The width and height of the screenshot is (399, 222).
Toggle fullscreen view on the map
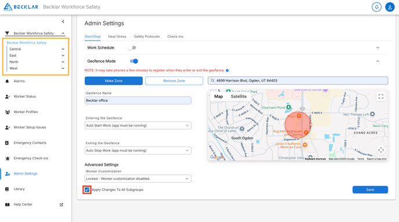click(x=381, y=96)
